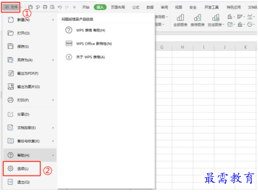Switch to the 开始 ribbon tab
This screenshot has width=258, height=192.
(86, 7)
